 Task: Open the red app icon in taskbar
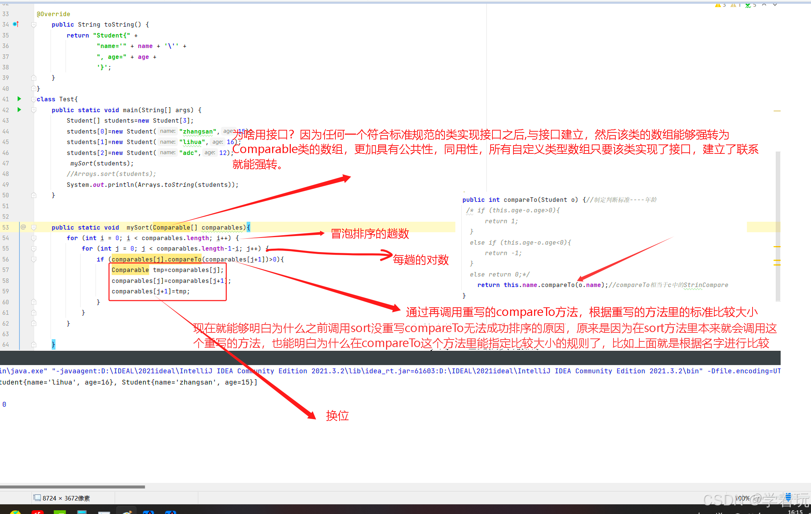[37, 512]
